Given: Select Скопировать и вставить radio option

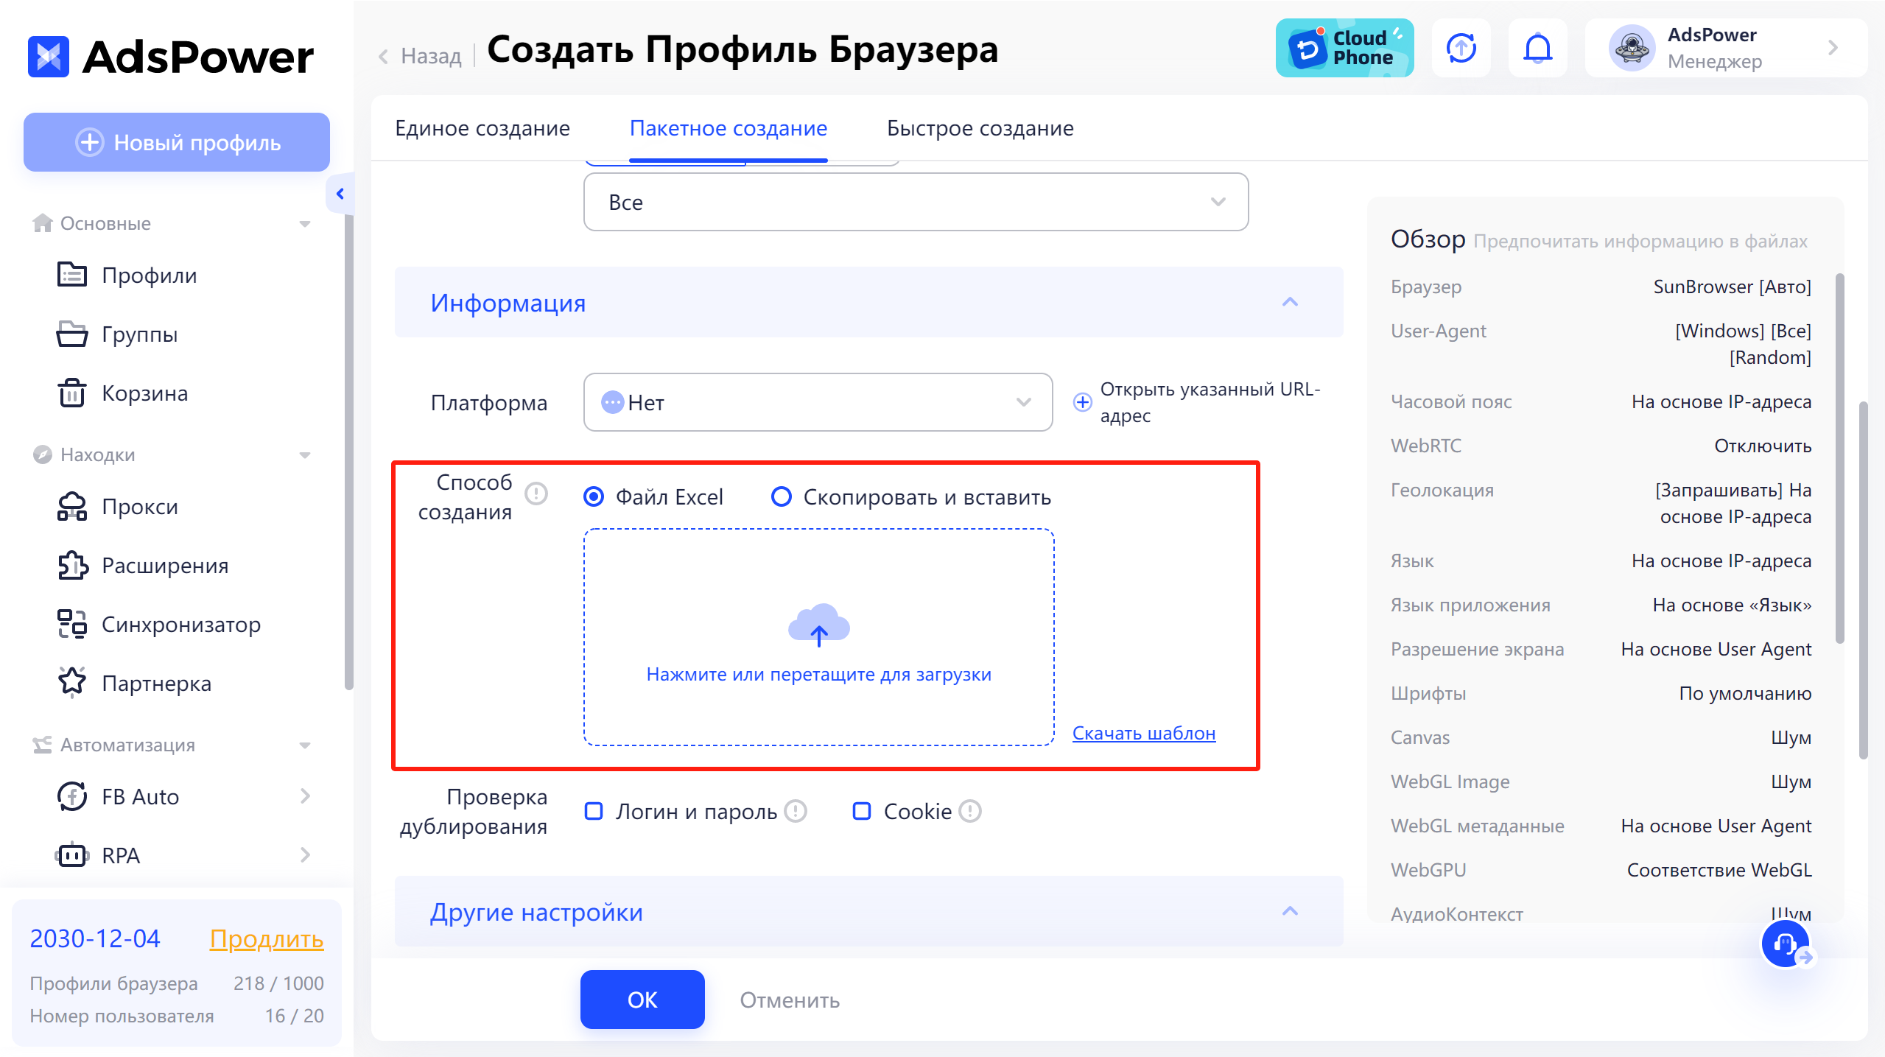Looking at the screenshot, I should click(x=781, y=497).
